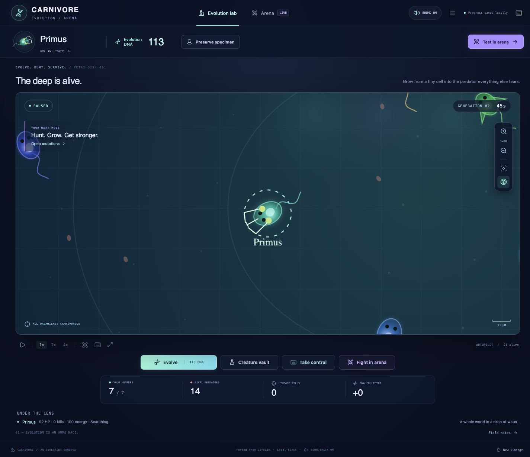Click the Primus creature avatar thumbnail

[x=24, y=42]
